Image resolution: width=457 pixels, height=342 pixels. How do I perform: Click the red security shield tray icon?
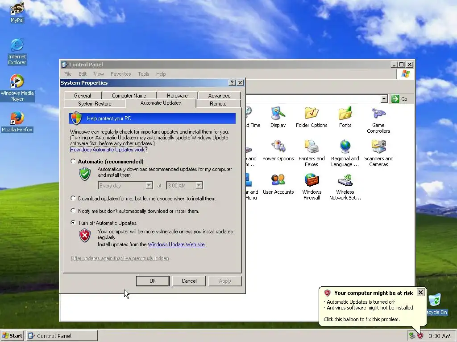pos(420,336)
